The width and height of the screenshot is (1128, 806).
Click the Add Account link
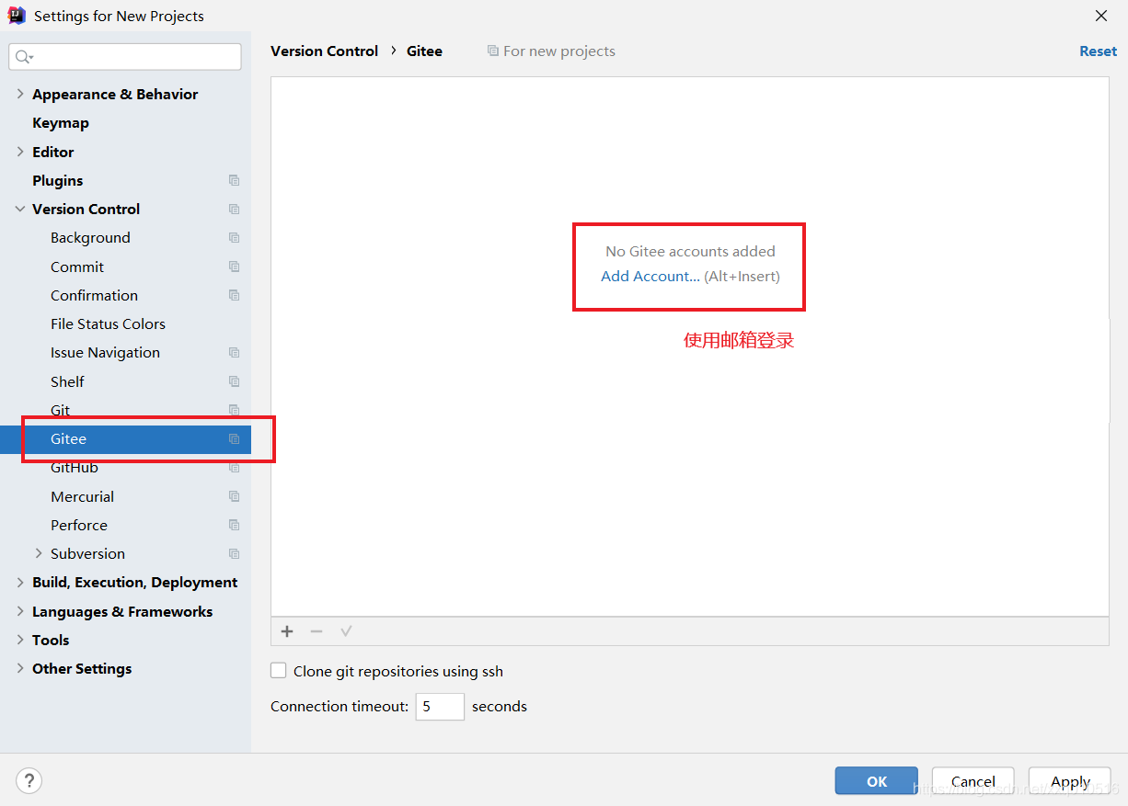pos(650,276)
